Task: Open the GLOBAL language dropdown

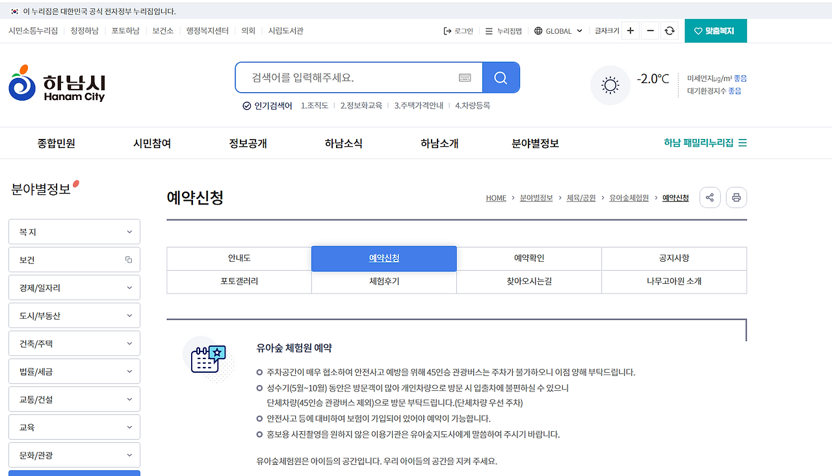Action: point(558,31)
